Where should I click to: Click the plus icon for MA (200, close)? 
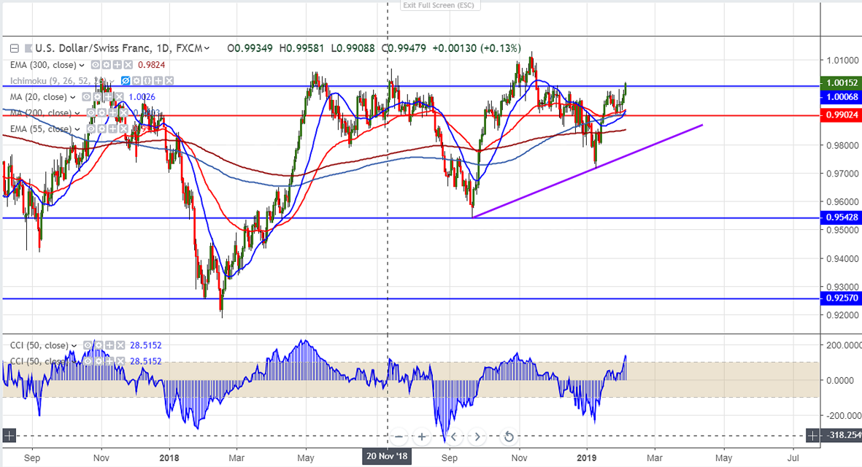tap(112, 112)
